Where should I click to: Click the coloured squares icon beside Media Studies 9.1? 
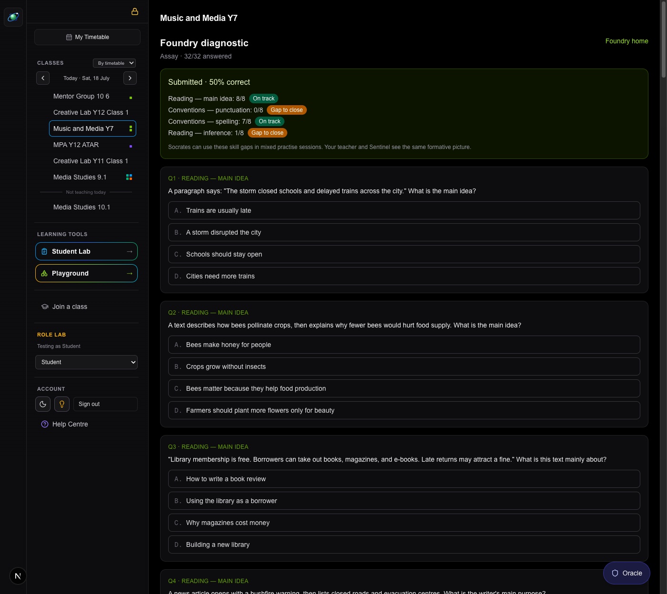pyautogui.click(x=129, y=177)
